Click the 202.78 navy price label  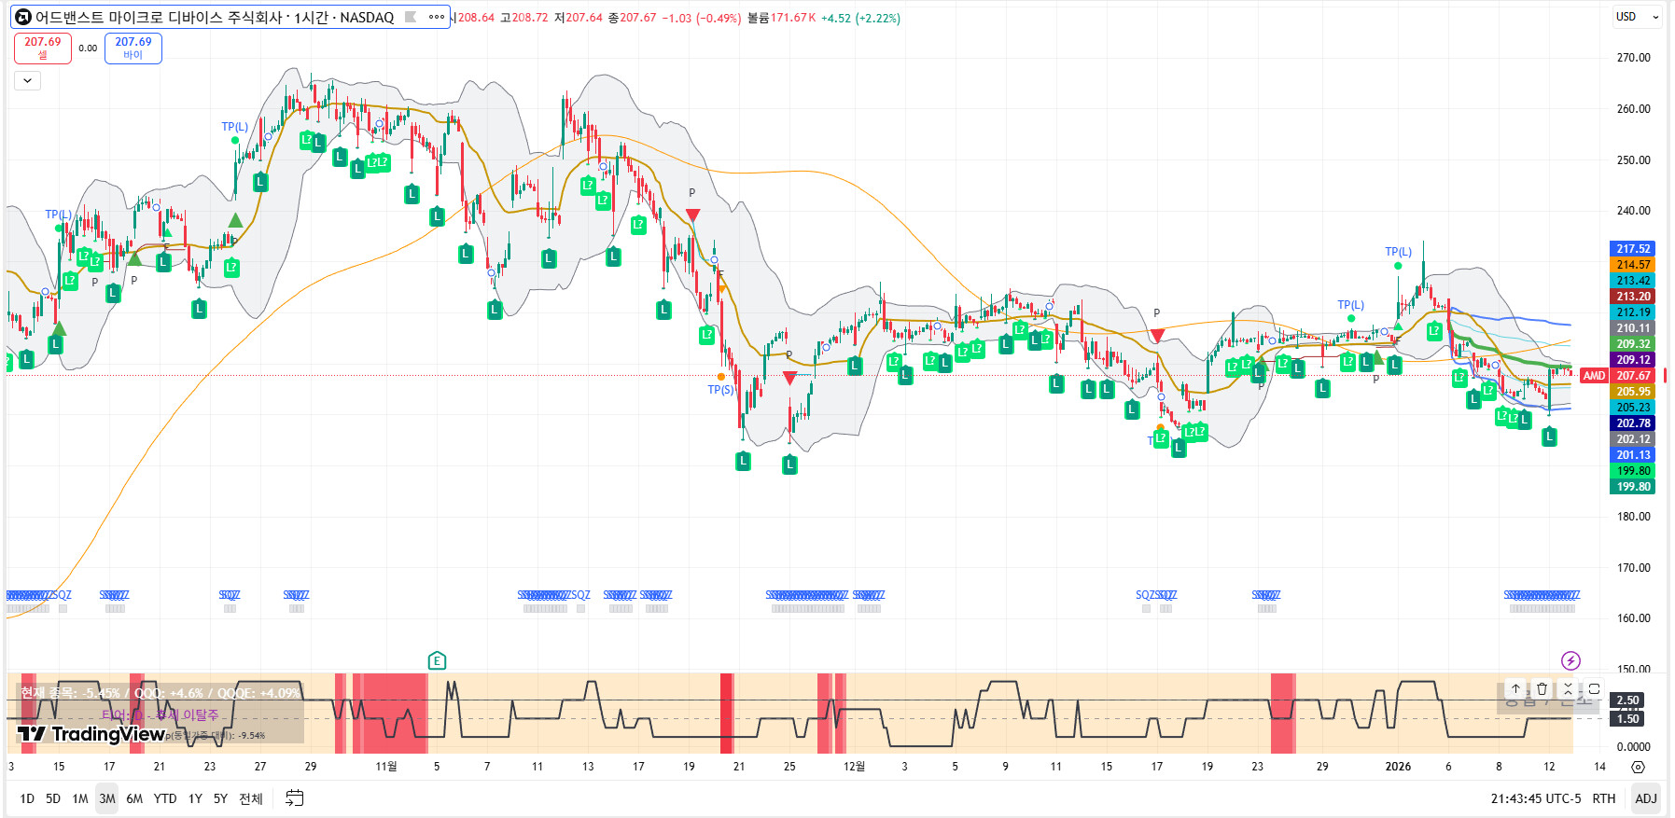pos(1633,423)
